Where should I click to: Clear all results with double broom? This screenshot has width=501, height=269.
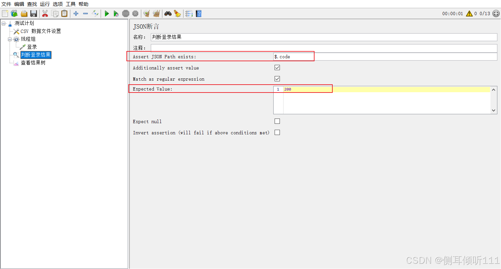pyautogui.click(x=156, y=13)
